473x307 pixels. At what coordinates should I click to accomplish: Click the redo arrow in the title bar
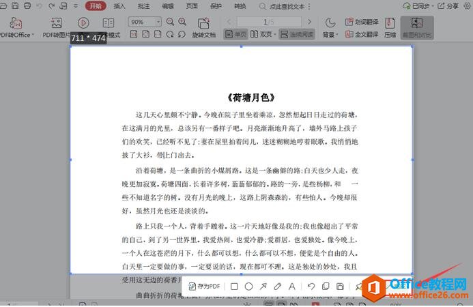click(52, 5)
